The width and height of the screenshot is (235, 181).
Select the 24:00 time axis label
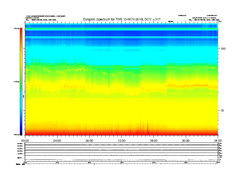tap(218, 141)
